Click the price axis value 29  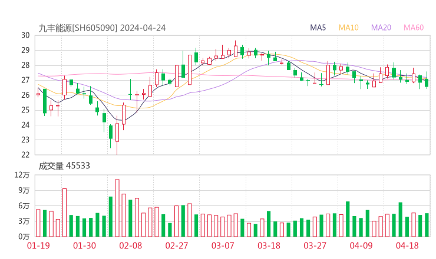tap(25, 50)
